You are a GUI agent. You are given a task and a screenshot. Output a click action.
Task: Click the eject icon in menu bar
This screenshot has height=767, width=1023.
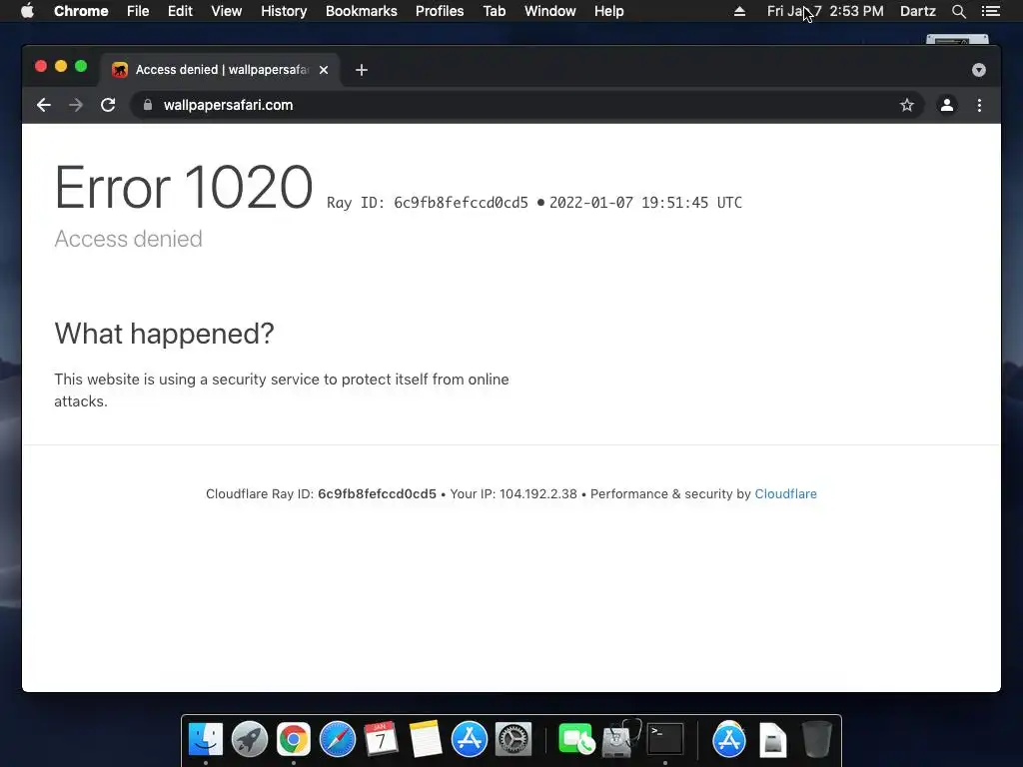739,11
